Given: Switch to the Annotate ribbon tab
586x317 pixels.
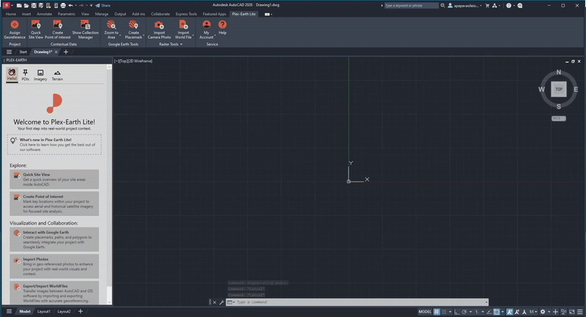Looking at the screenshot, I should point(45,14).
